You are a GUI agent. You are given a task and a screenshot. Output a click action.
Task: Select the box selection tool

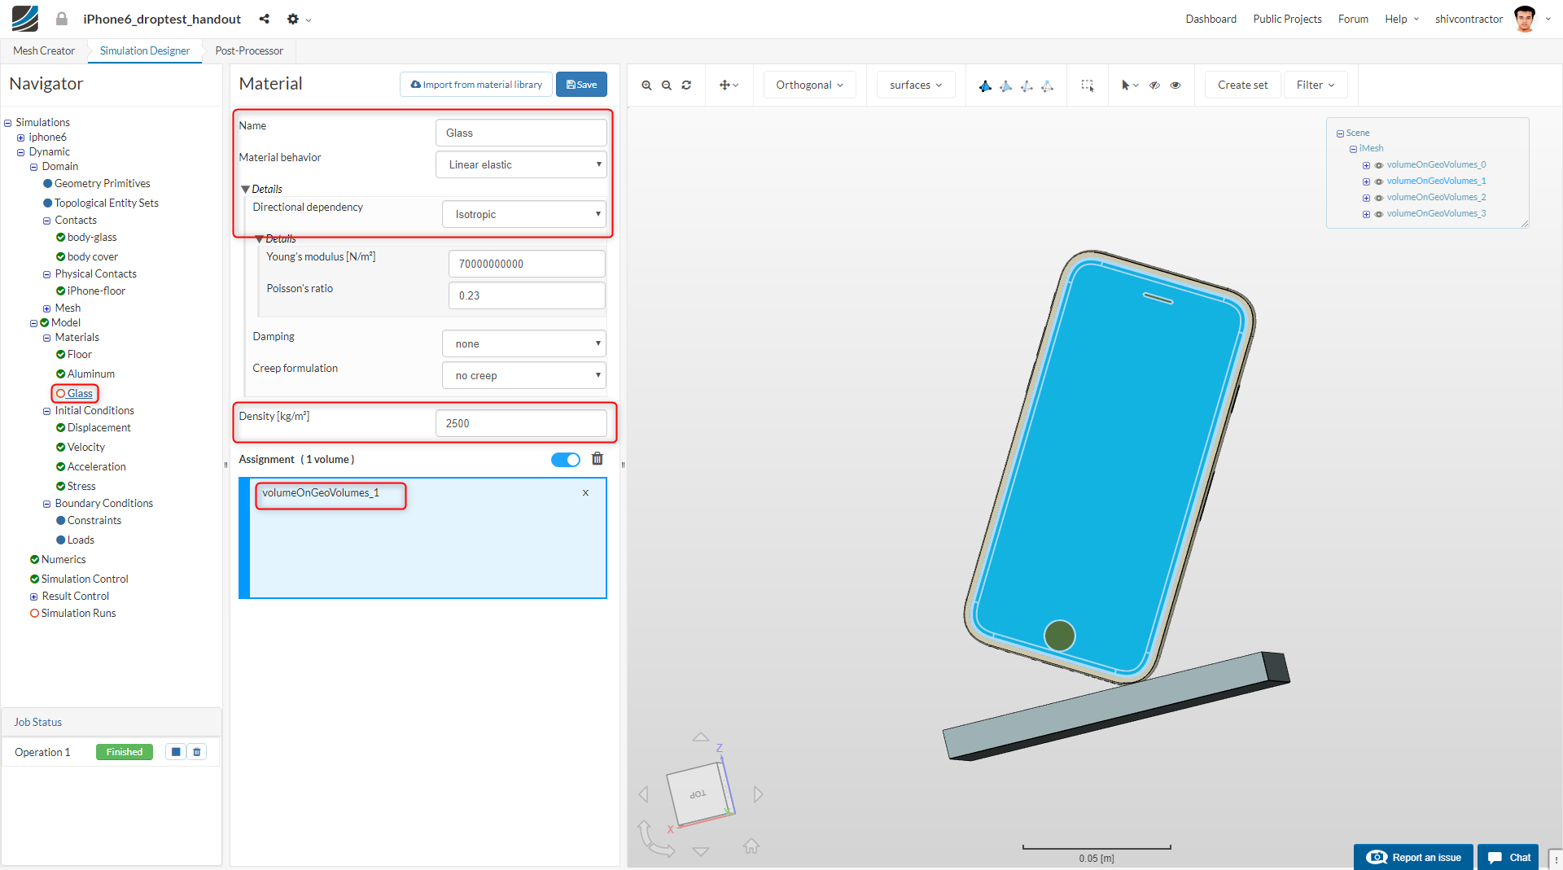[x=1088, y=85]
